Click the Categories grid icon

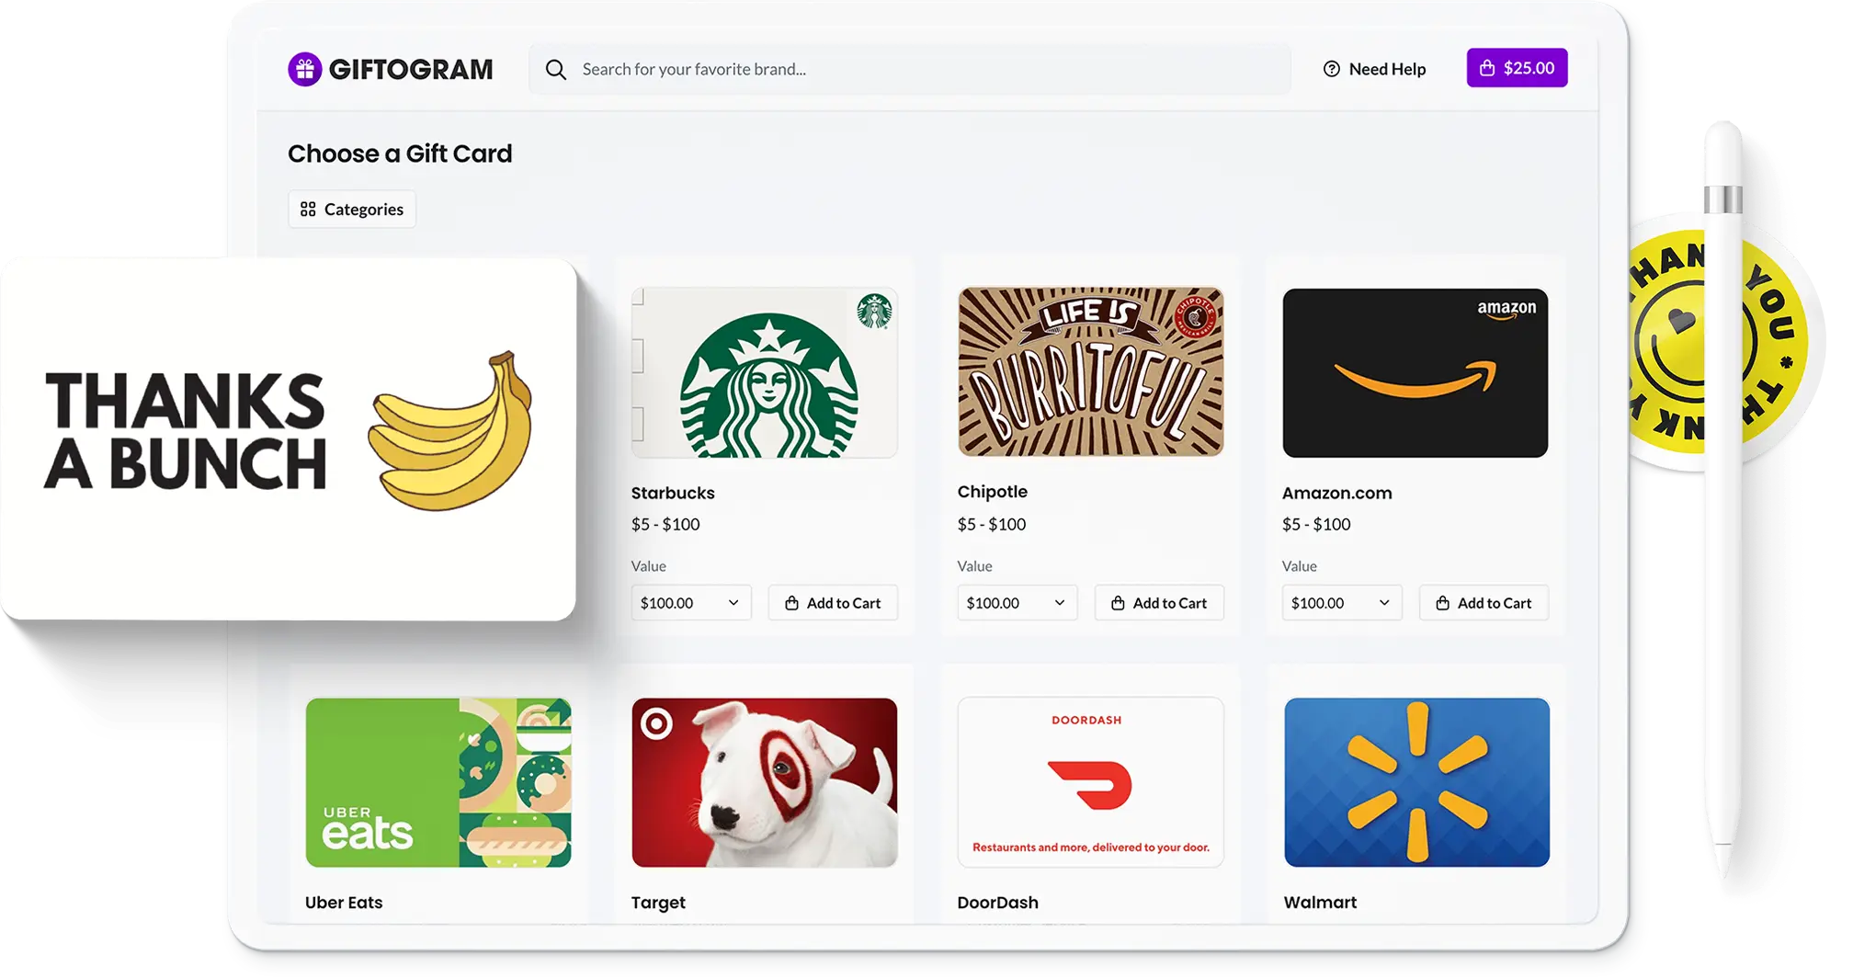(x=308, y=210)
